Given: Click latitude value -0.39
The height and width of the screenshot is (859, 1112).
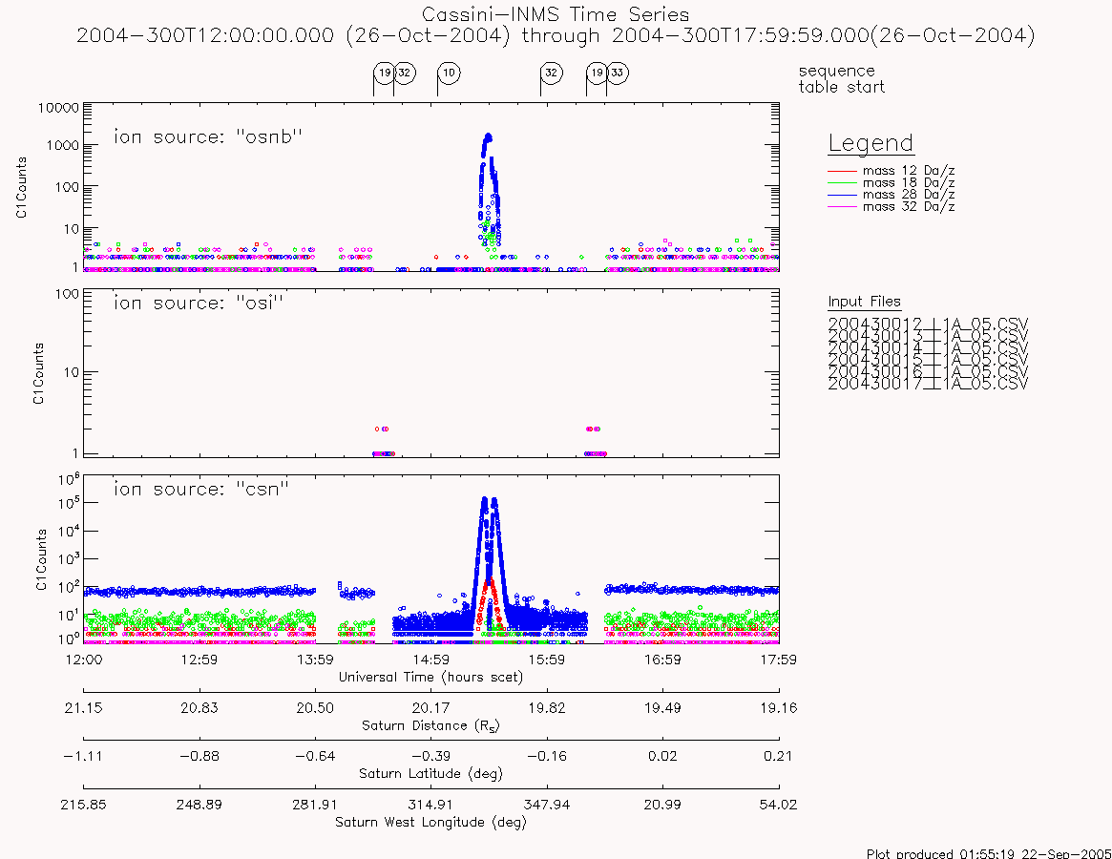Looking at the screenshot, I should [x=431, y=756].
